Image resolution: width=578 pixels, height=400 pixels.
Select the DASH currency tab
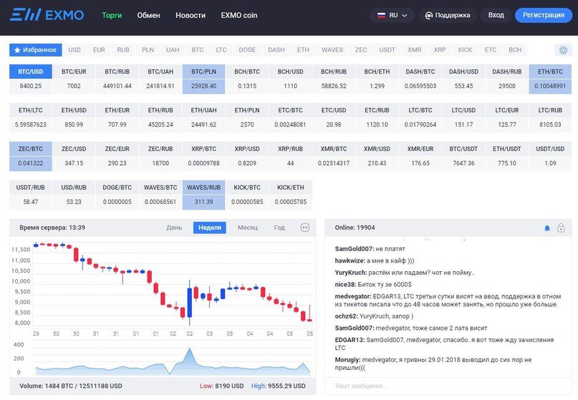click(x=276, y=50)
